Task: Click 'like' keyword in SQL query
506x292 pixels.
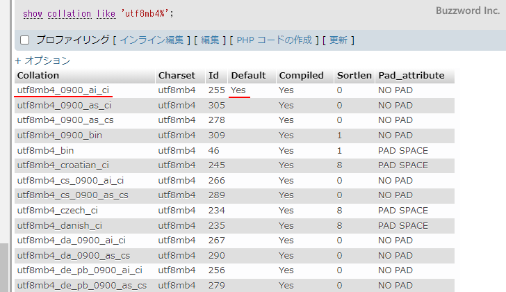Action: (106, 13)
